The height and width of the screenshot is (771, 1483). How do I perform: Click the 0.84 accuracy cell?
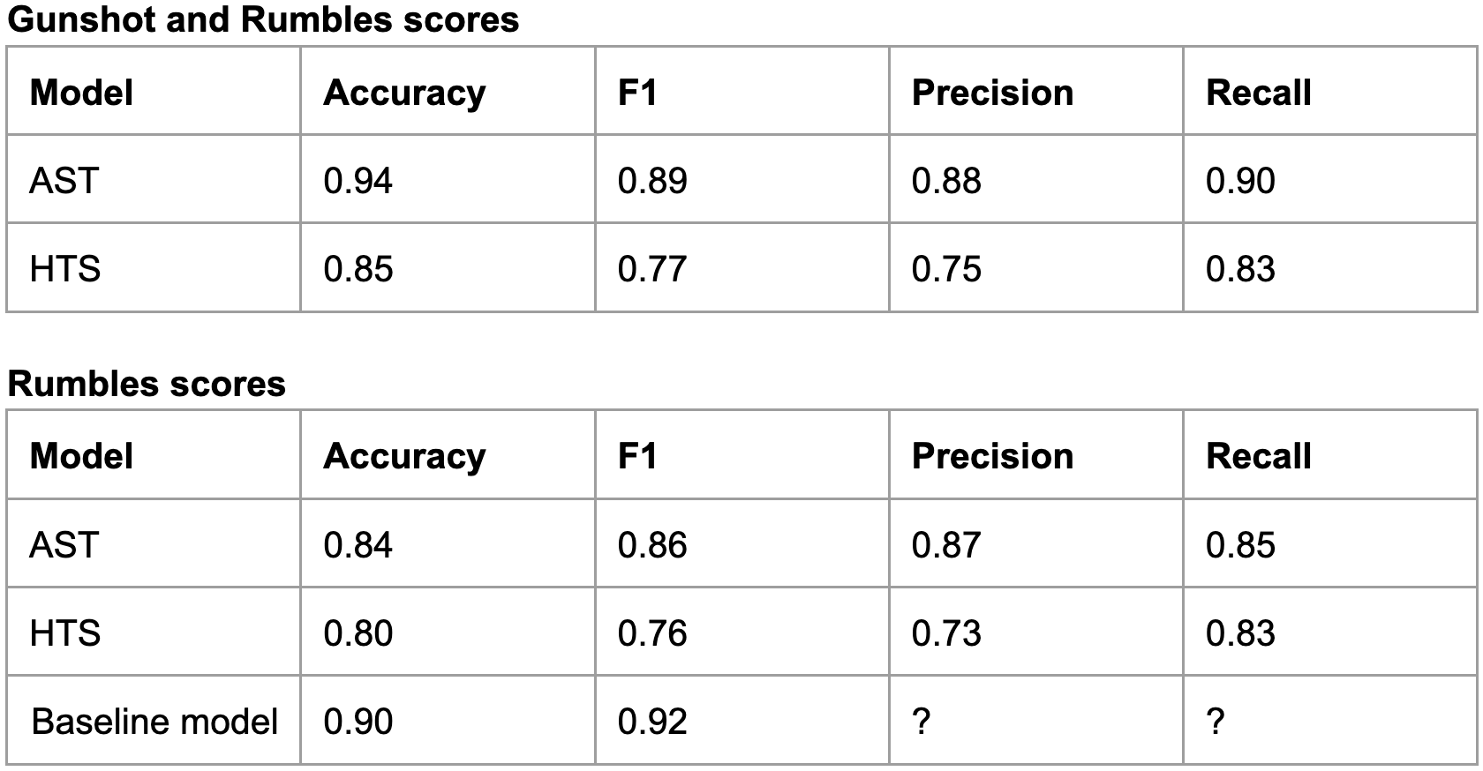tap(358, 544)
